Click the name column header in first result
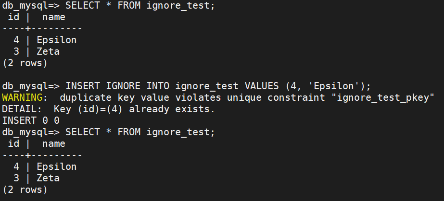Image resolution: width=444 pixels, height=201 pixels. [x=53, y=17]
